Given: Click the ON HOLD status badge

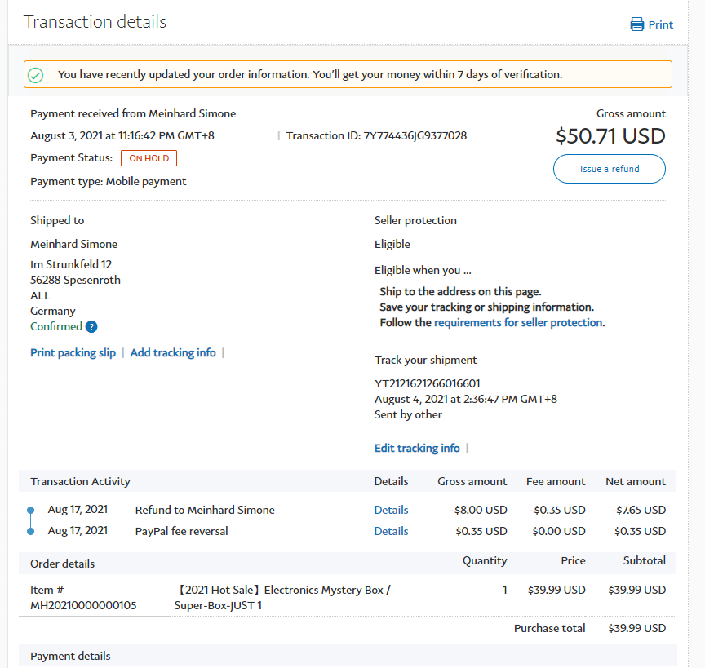Looking at the screenshot, I should (149, 158).
